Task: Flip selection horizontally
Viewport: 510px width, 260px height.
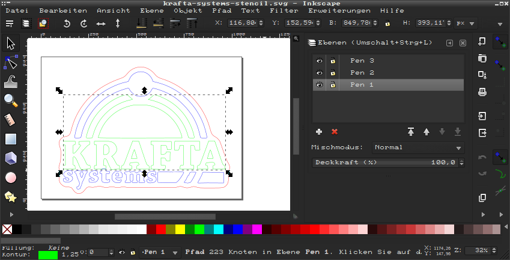Action: [101, 23]
